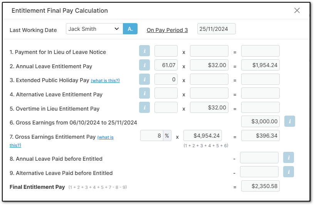Screen dimensions: 314x205
Task: Click the 8 percent rate field
Action: click(152, 136)
